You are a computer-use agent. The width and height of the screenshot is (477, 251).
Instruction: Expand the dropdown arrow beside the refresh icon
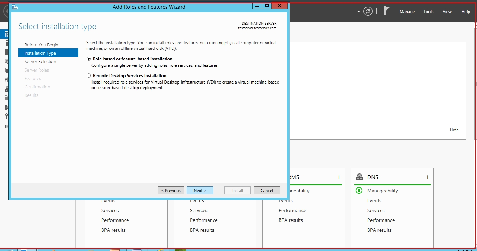click(x=358, y=12)
